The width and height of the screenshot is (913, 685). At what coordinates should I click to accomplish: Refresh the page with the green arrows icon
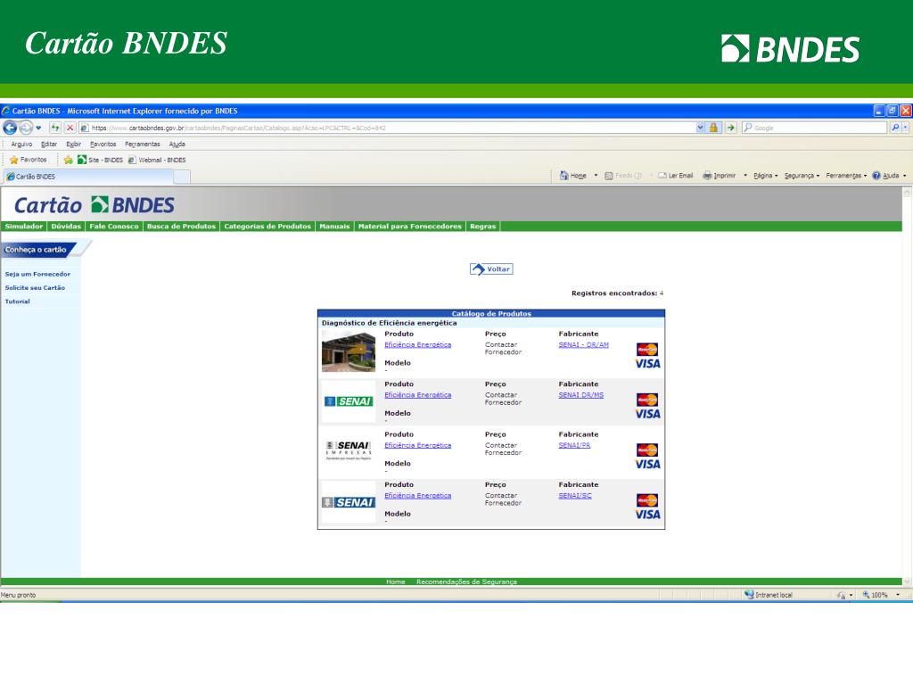click(x=55, y=128)
